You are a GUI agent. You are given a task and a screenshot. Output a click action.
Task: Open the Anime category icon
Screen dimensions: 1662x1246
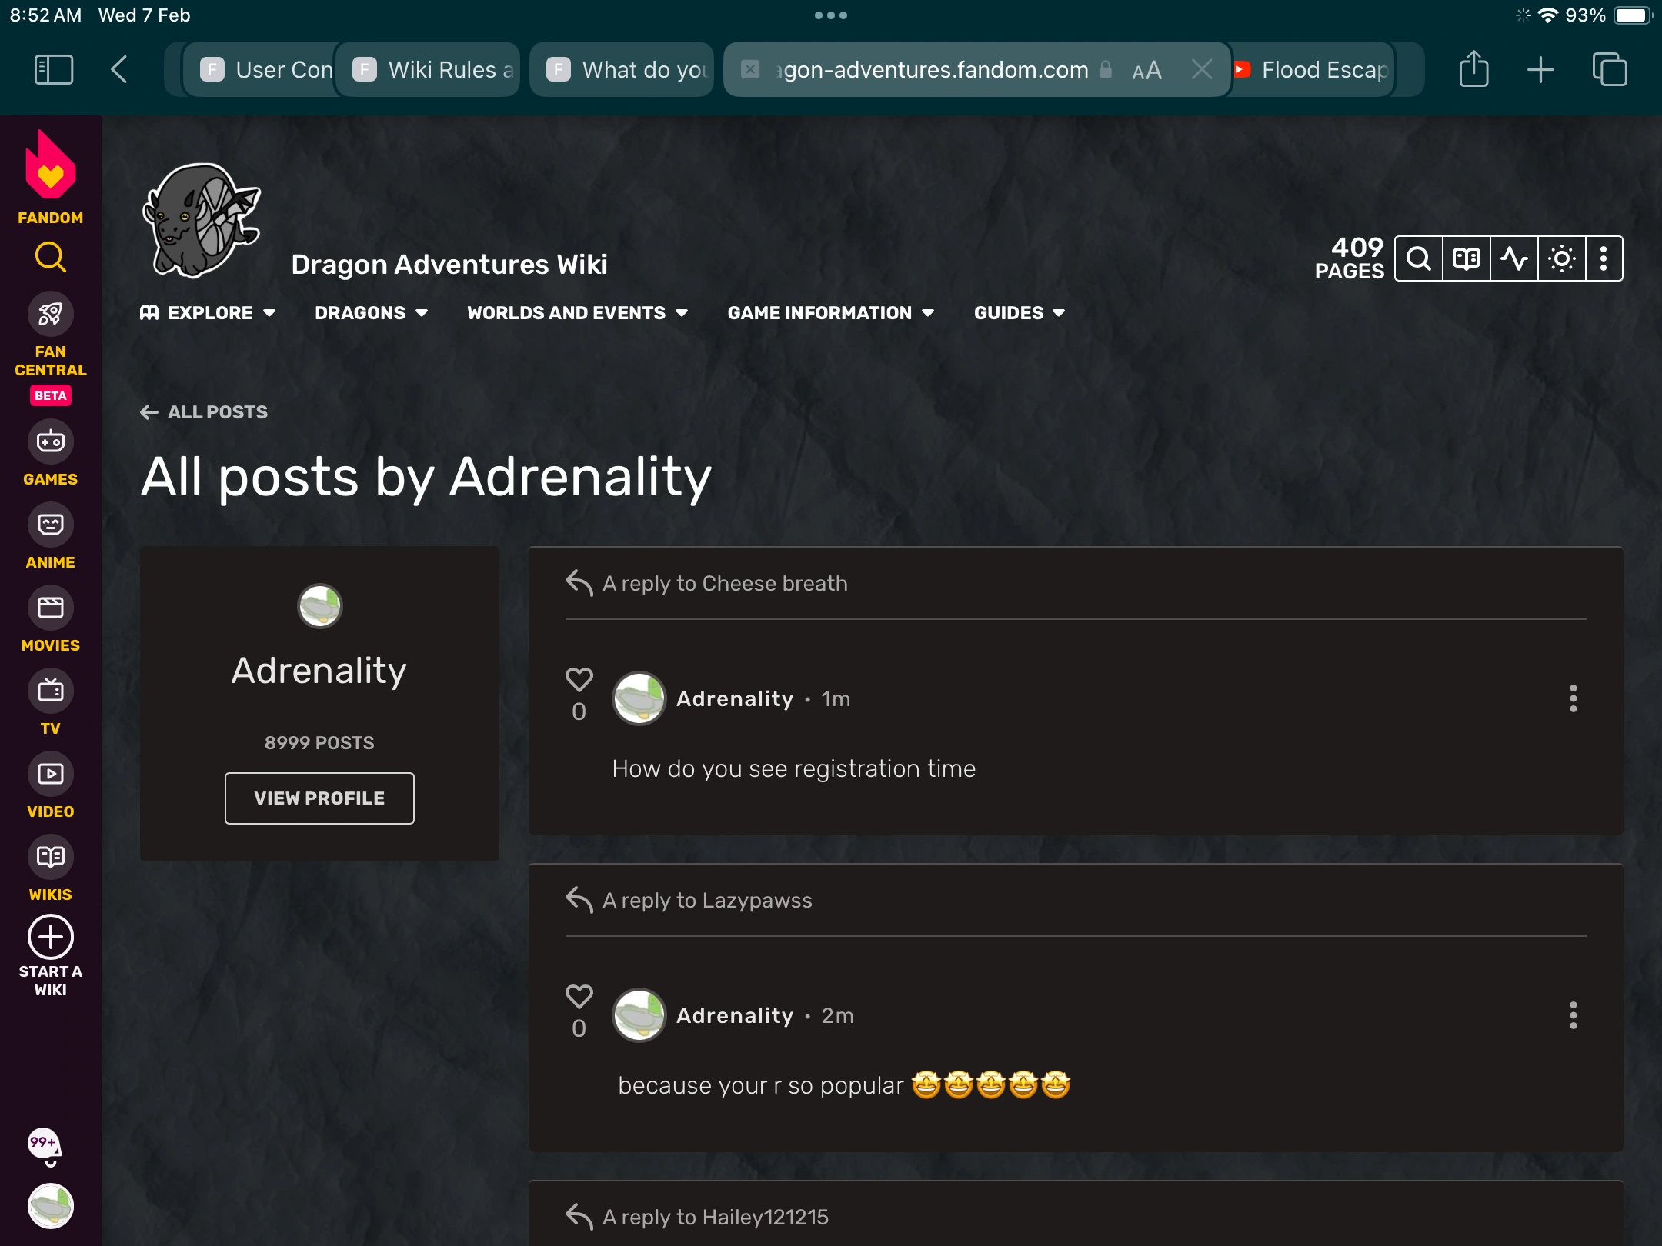coord(50,525)
